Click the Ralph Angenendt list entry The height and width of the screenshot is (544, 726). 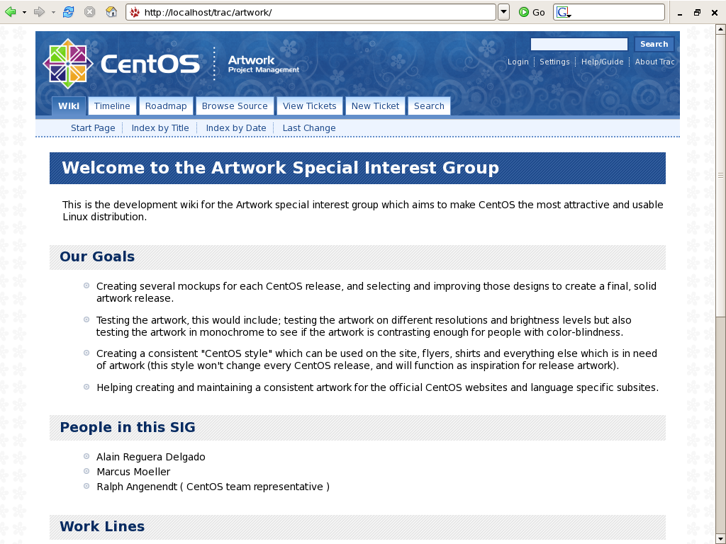[213, 487]
